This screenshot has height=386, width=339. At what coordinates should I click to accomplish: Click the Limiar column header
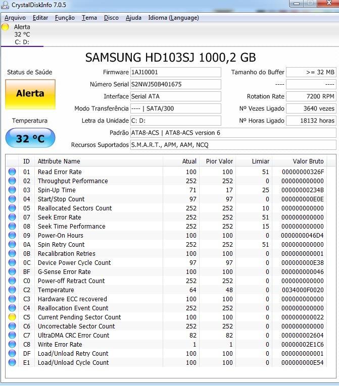(x=254, y=161)
